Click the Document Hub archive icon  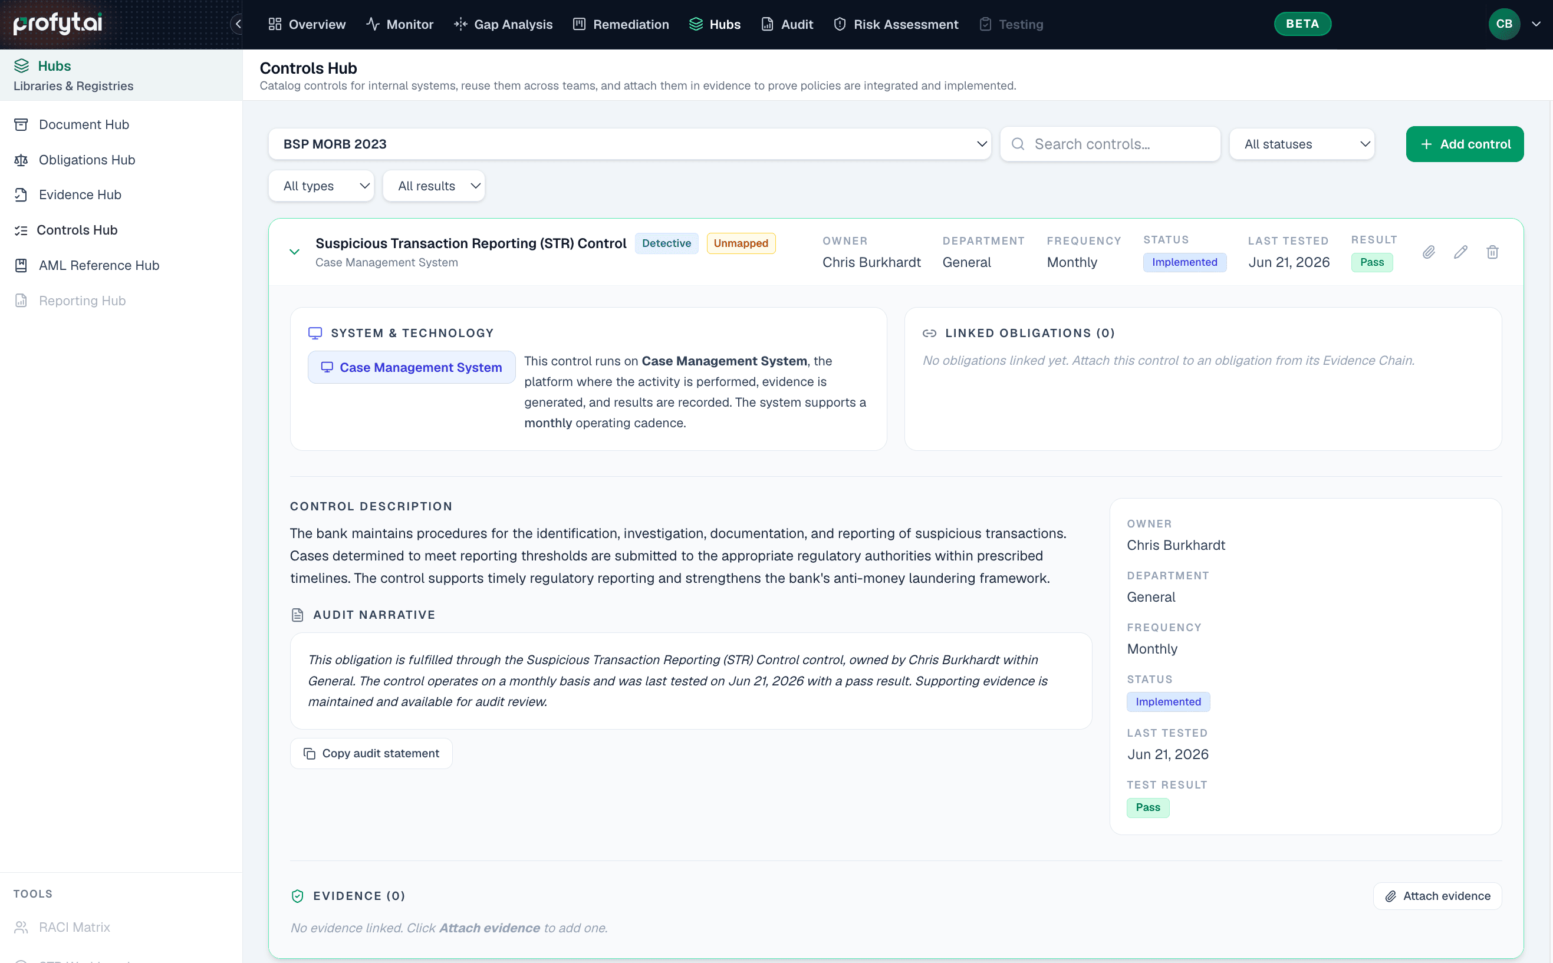coord(21,124)
